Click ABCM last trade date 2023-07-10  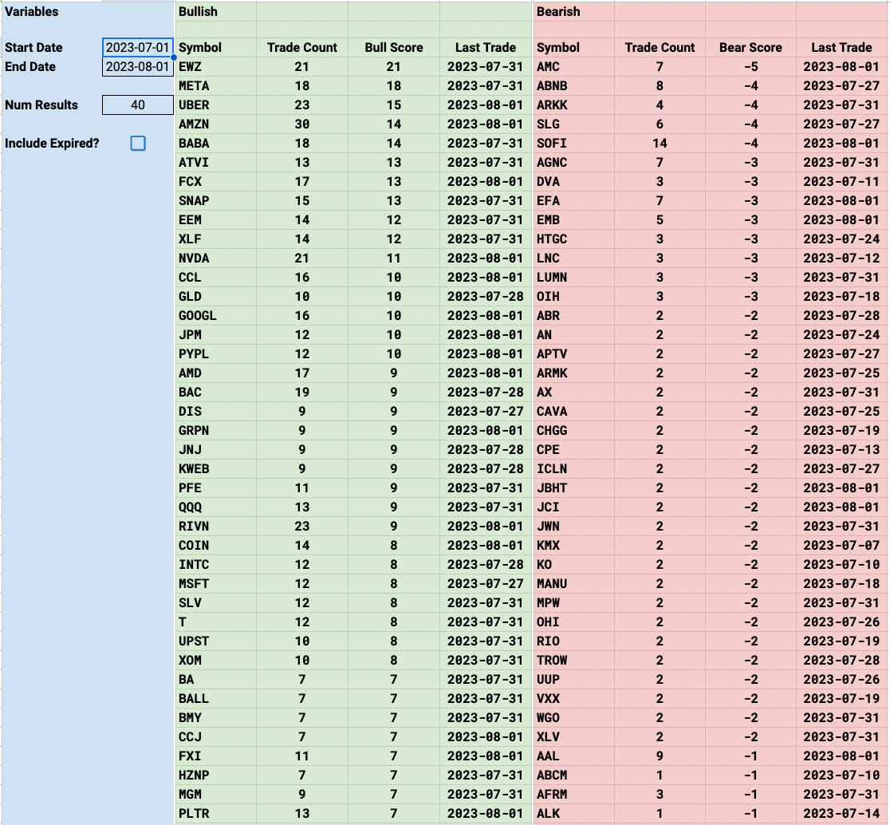coord(841,775)
